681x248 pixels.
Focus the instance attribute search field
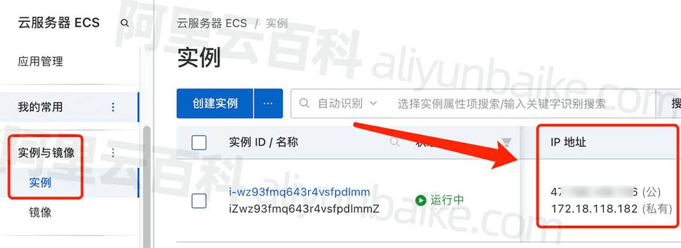pyautogui.click(x=502, y=103)
